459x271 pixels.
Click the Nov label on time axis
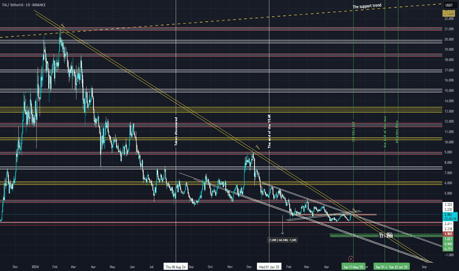pos(230,267)
